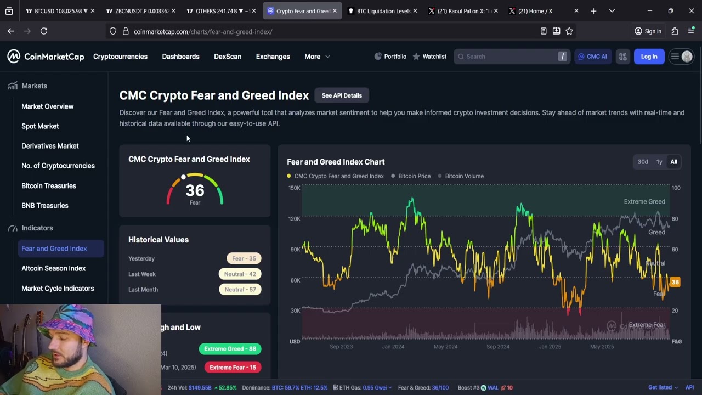Screen dimensions: 702x395
Task: Click the CoinMarketCap logo
Action: pyautogui.click(x=46, y=57)
